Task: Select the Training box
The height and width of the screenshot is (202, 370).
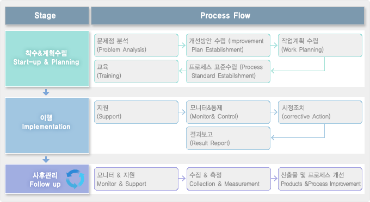Action: [136, 71]
